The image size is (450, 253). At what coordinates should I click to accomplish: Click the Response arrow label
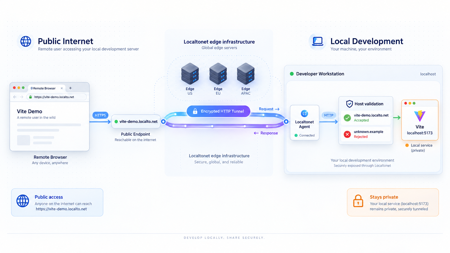(x=266, y=133)
